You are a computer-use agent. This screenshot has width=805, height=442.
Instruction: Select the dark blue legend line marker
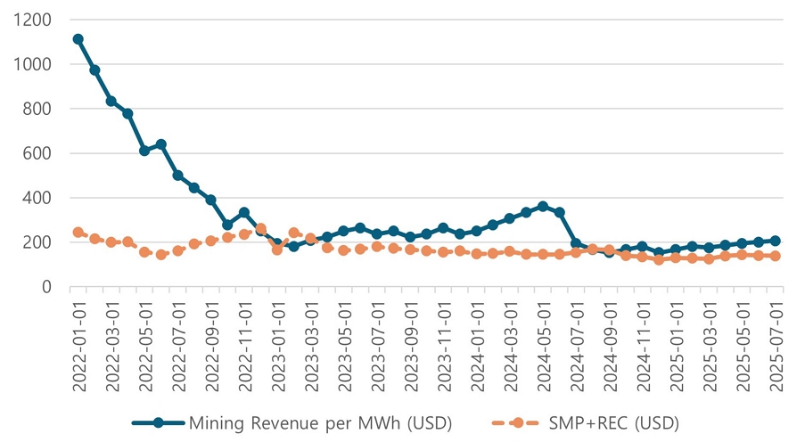click(x=158, y=422)
